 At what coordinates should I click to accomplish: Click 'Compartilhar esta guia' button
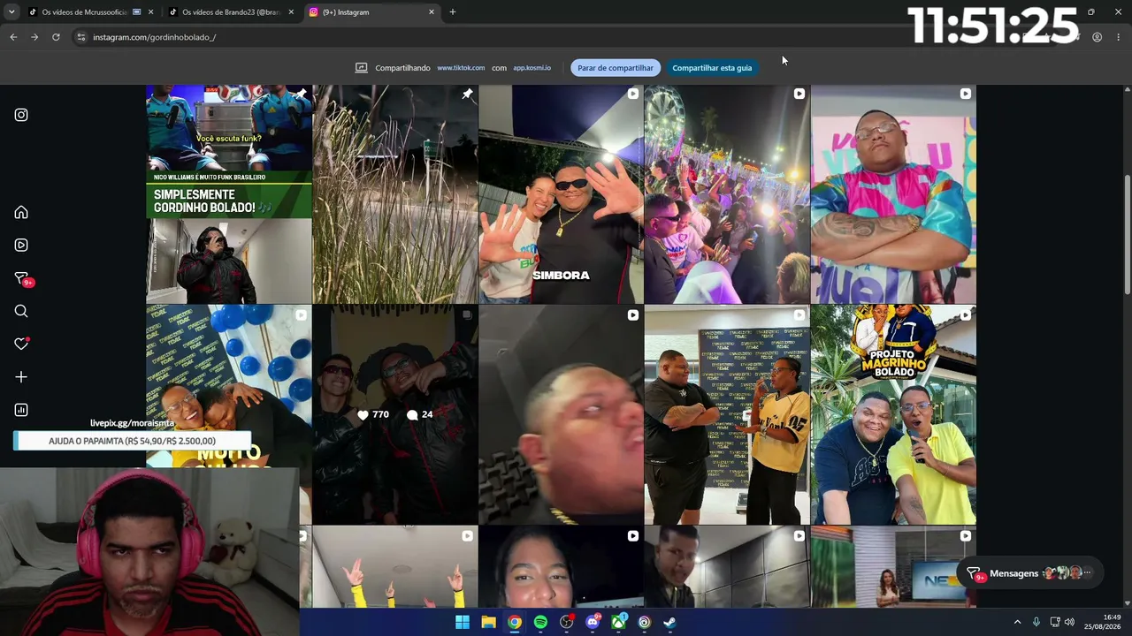point(712,68)
